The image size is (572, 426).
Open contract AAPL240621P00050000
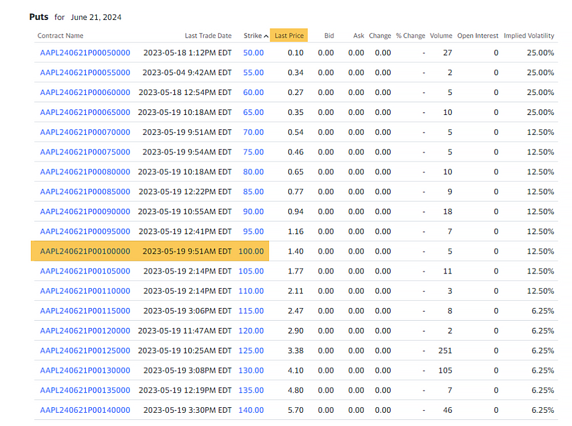click(85, 53)
